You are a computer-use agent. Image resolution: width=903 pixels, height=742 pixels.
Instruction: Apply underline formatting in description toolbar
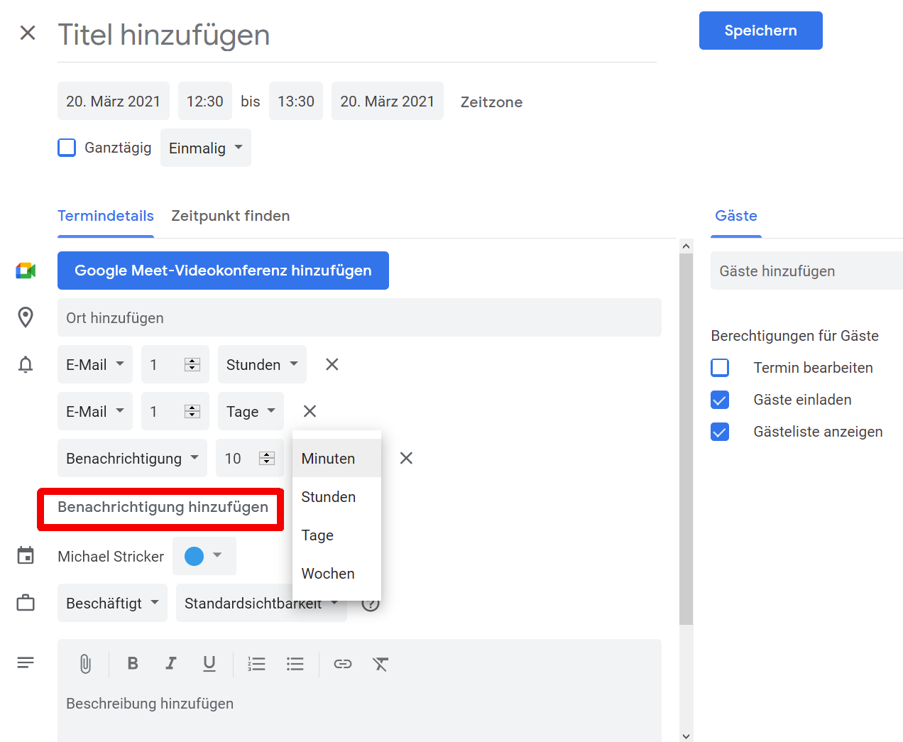tap(209, 663)
